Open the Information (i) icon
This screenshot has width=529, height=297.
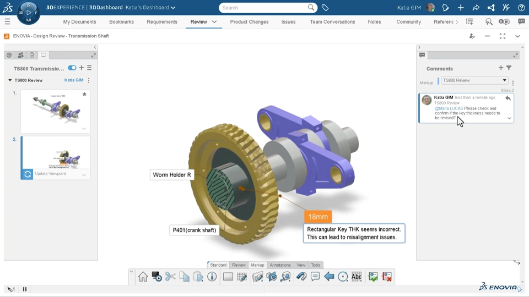[x=212, y=277]
